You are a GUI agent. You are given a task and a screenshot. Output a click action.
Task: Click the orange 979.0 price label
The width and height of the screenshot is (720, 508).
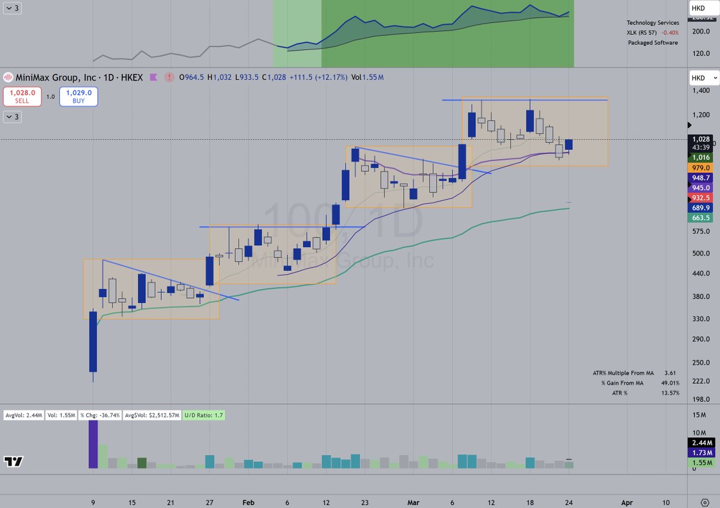pyautogui.click(x=700, y=167)
